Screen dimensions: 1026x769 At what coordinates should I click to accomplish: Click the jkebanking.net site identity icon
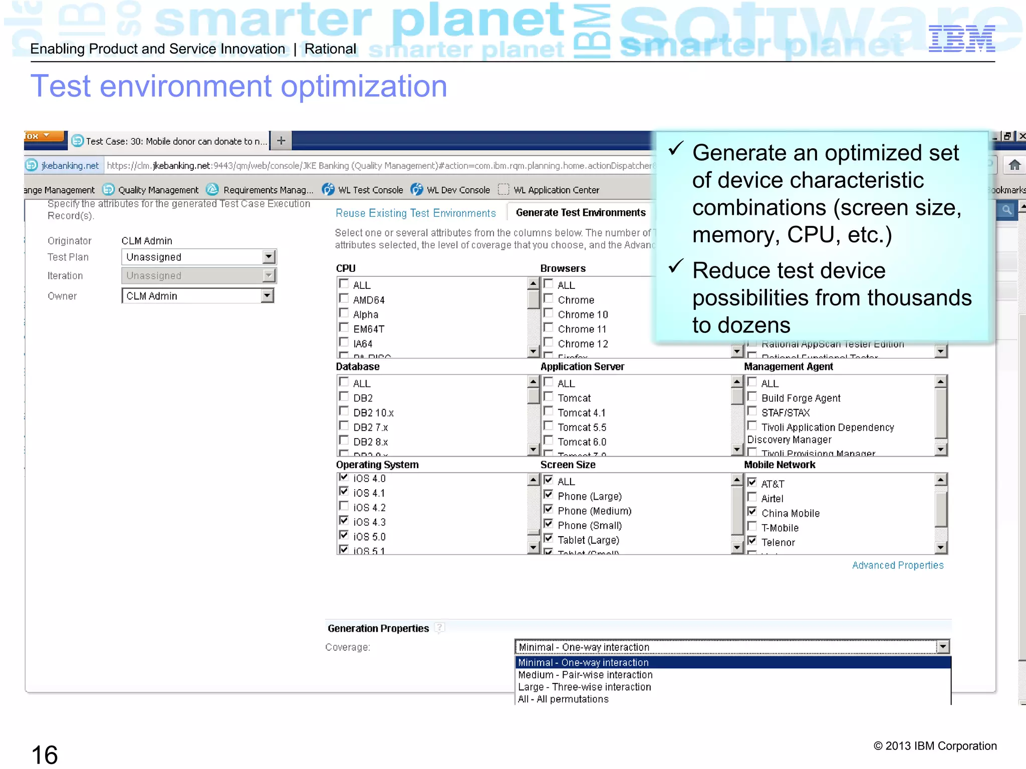point(32,165)
